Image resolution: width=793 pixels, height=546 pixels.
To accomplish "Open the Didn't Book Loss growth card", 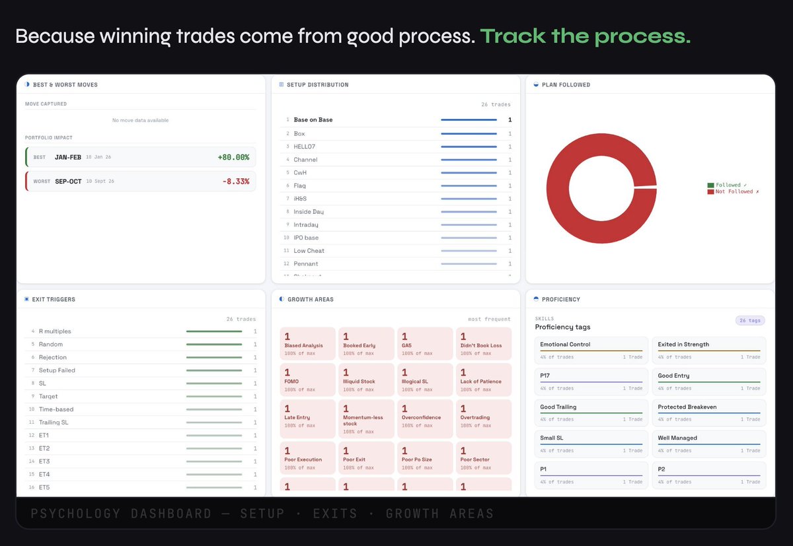I will 484,343.
